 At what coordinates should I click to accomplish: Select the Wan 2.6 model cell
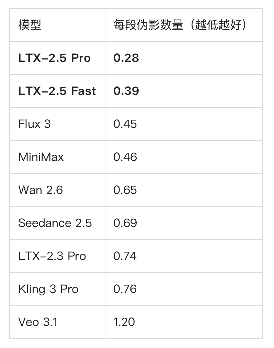point(57,190)
